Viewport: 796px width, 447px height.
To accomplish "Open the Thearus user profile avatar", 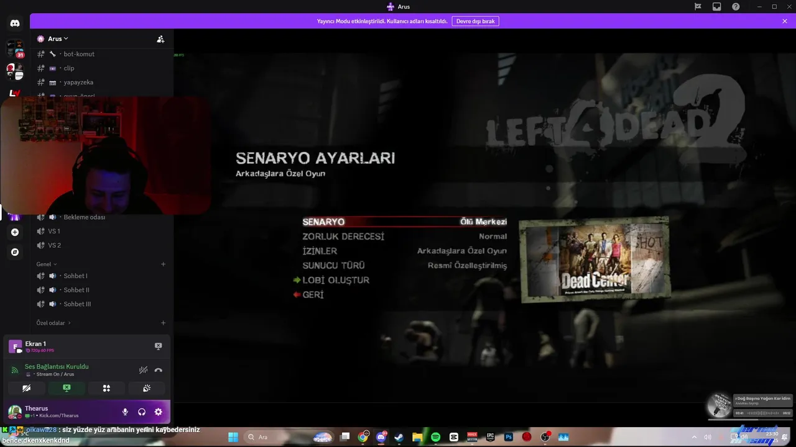I will 15,412.
